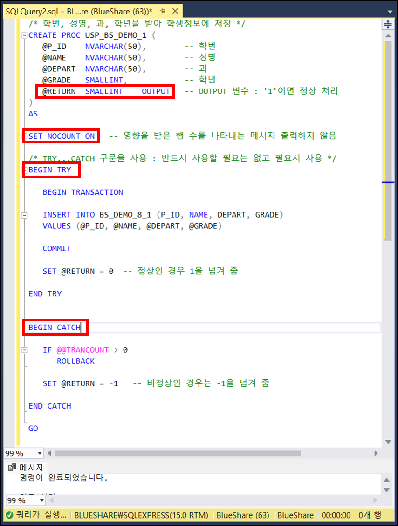
Task: Click the 0개 행 row count status
Action: (x=370, y=515)
